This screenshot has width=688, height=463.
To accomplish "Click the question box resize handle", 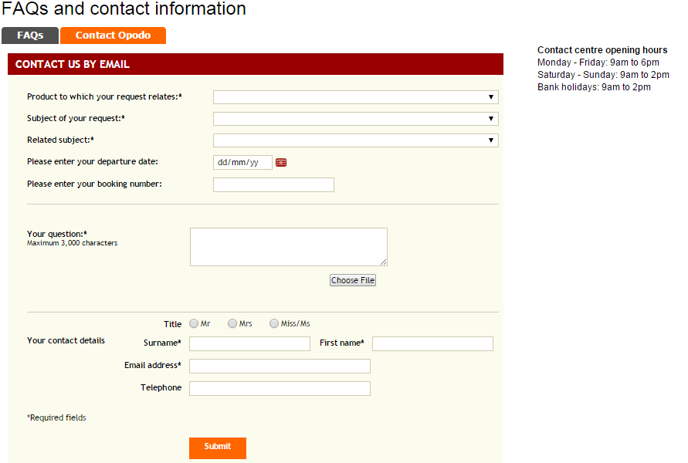I will pyautogui.click(x=383, y=262).
